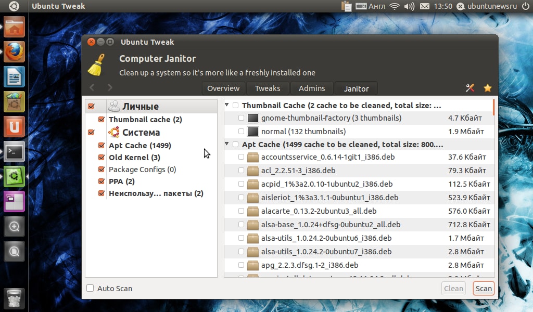The image size is (533, 312).
Task: Go forward with the right arrow
Action: point(110,87)
